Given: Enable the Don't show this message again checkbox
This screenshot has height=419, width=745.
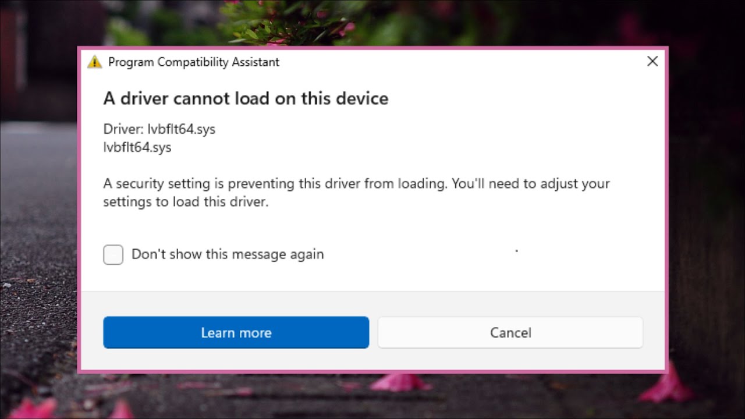Looking at the screenshot, I should (x=113, y=254).
